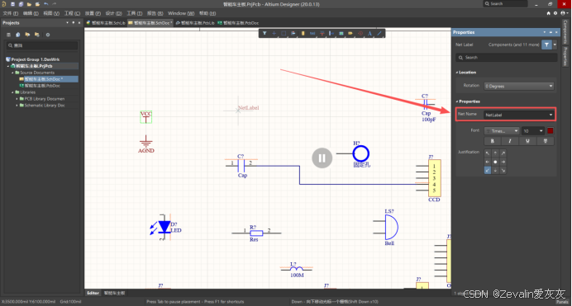Collapse the Location section
This screenshot has height=306, width=572.
pos(457,73)
